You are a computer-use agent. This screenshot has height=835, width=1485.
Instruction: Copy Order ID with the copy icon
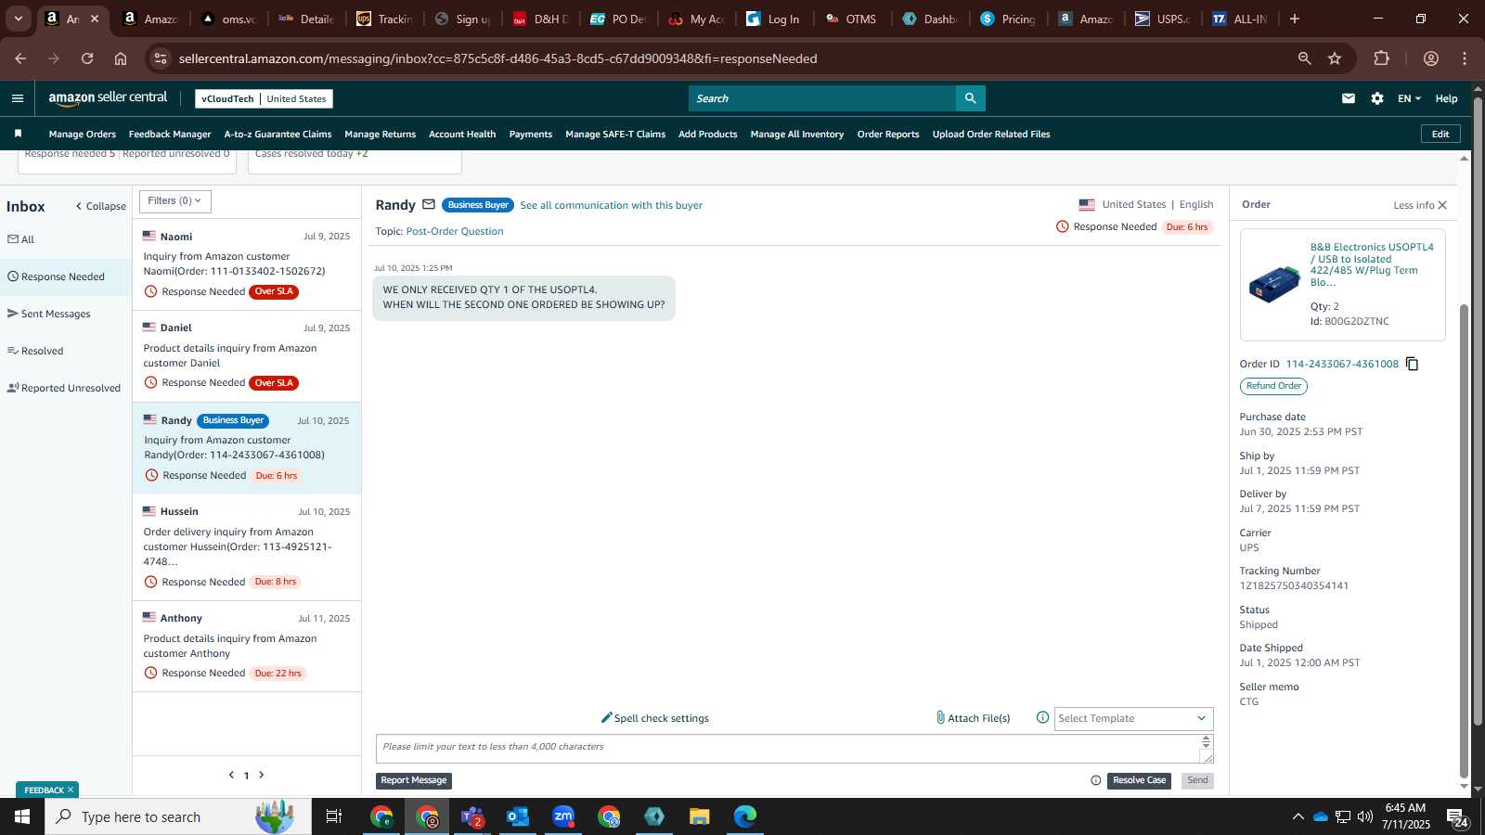click(1412, 364)
